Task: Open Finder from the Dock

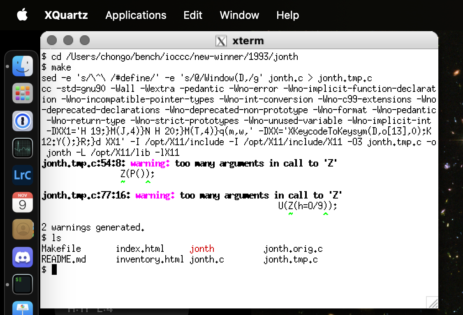Action: [x=23, y=66]
